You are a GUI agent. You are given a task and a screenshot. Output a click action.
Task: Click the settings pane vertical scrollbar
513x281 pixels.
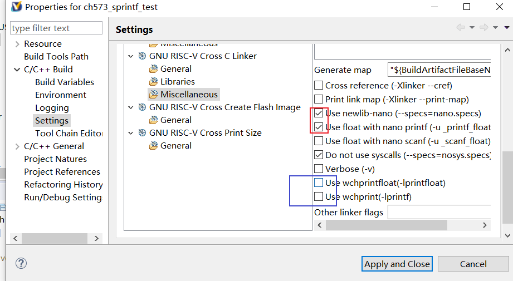point(507,184)
